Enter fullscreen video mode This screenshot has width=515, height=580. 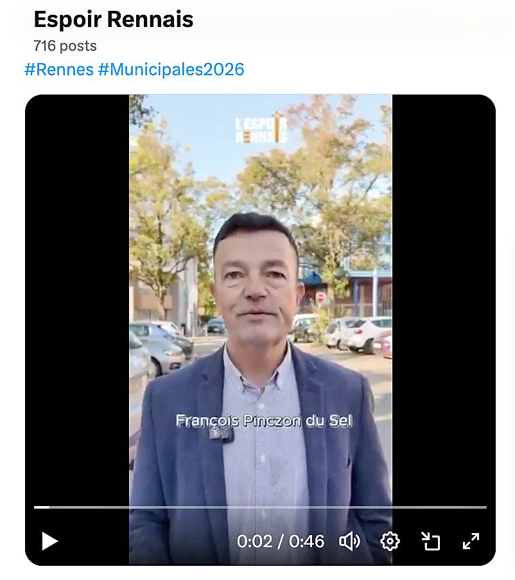click(471, 541)
